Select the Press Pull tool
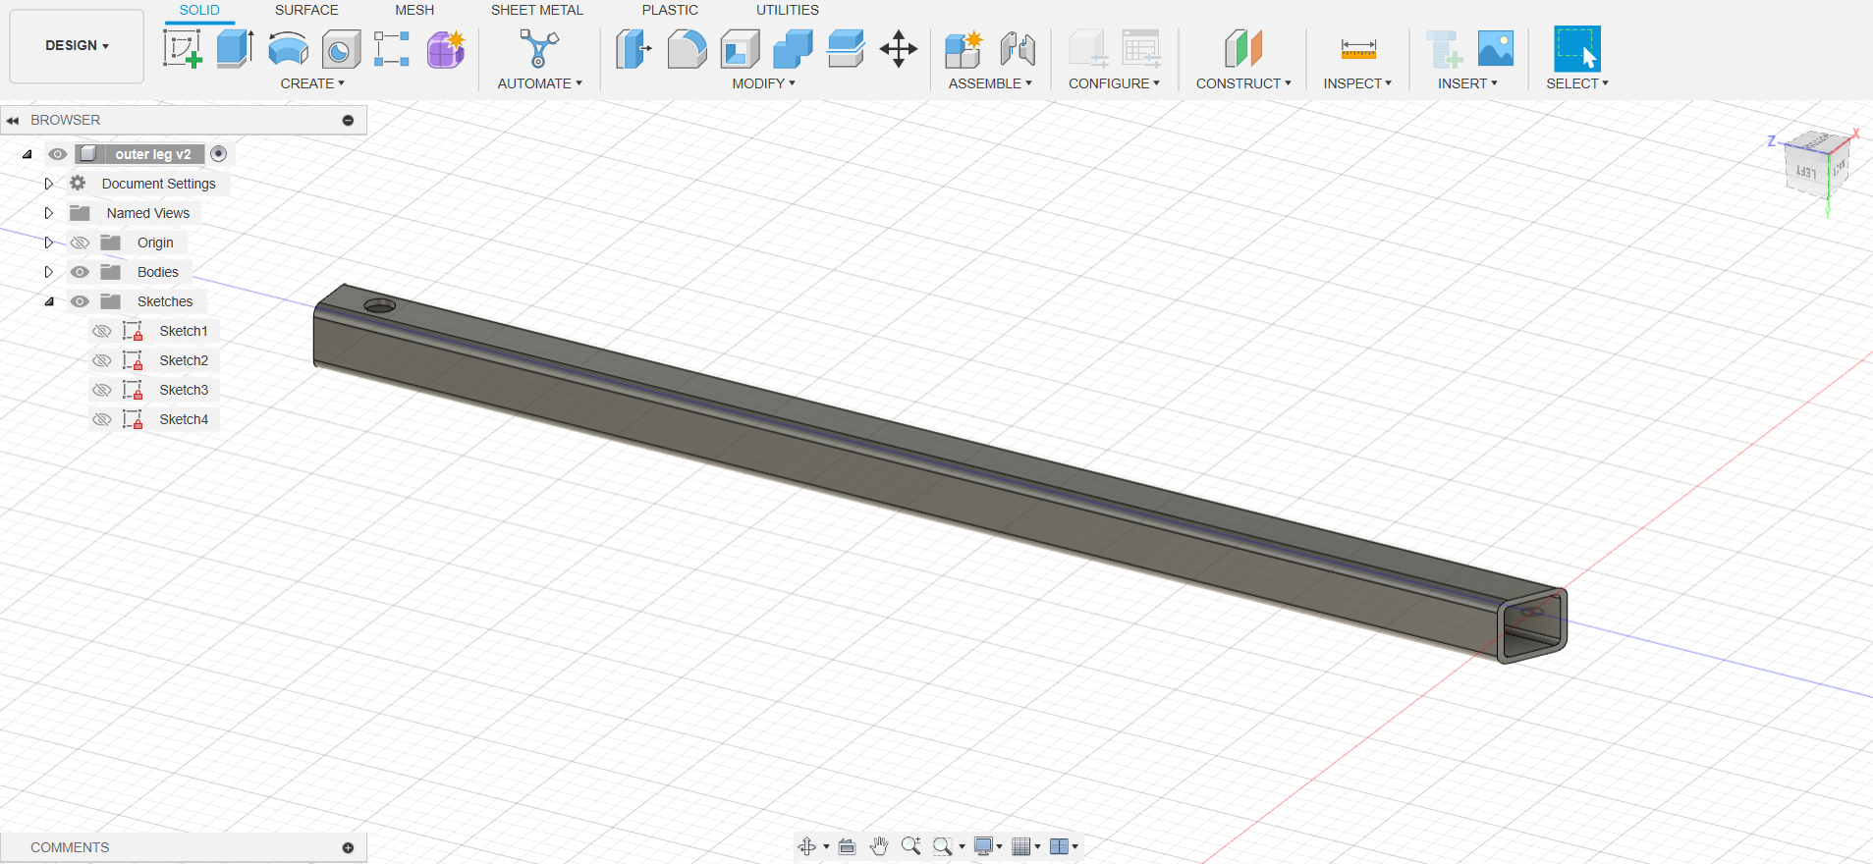1873x864 pixels. pos(634,48)
